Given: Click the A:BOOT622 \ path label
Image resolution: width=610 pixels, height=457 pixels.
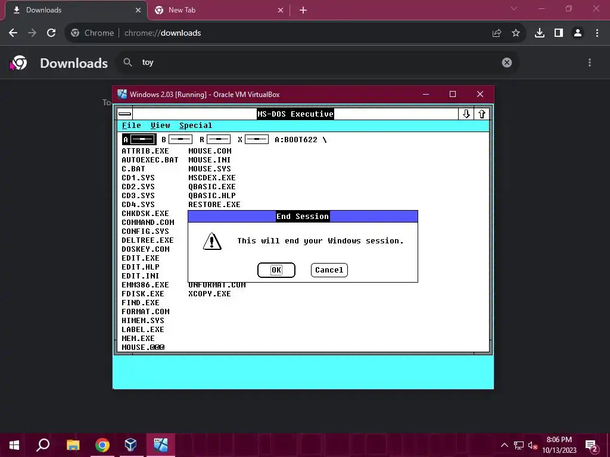Looking at the screenshot, I should (301, 139).
